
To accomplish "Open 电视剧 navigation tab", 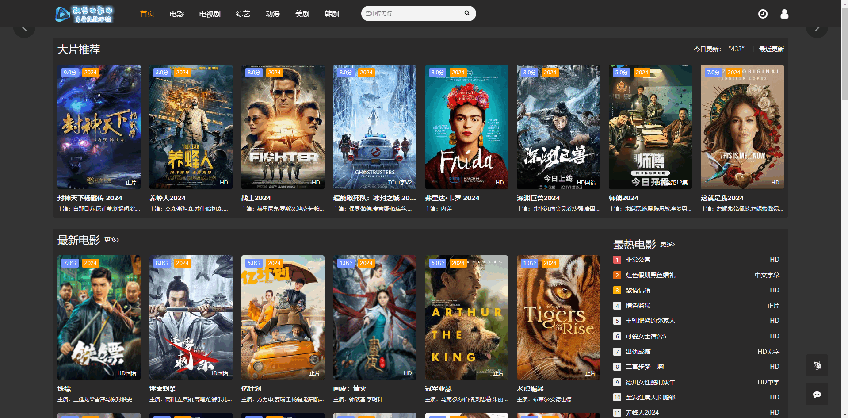I will click(x=210, y=14).
